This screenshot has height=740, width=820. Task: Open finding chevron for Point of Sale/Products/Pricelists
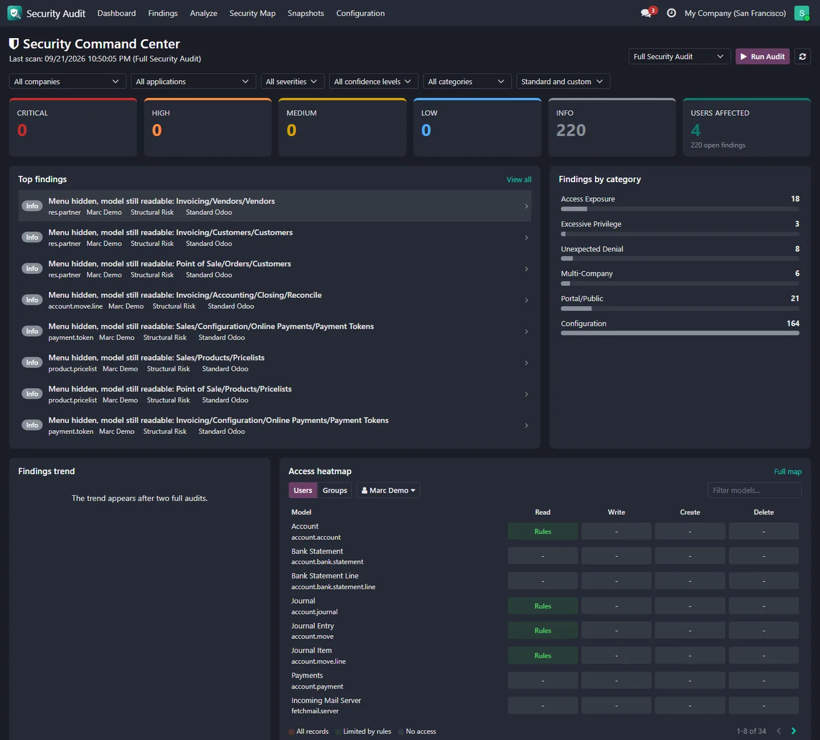point(526,394)
